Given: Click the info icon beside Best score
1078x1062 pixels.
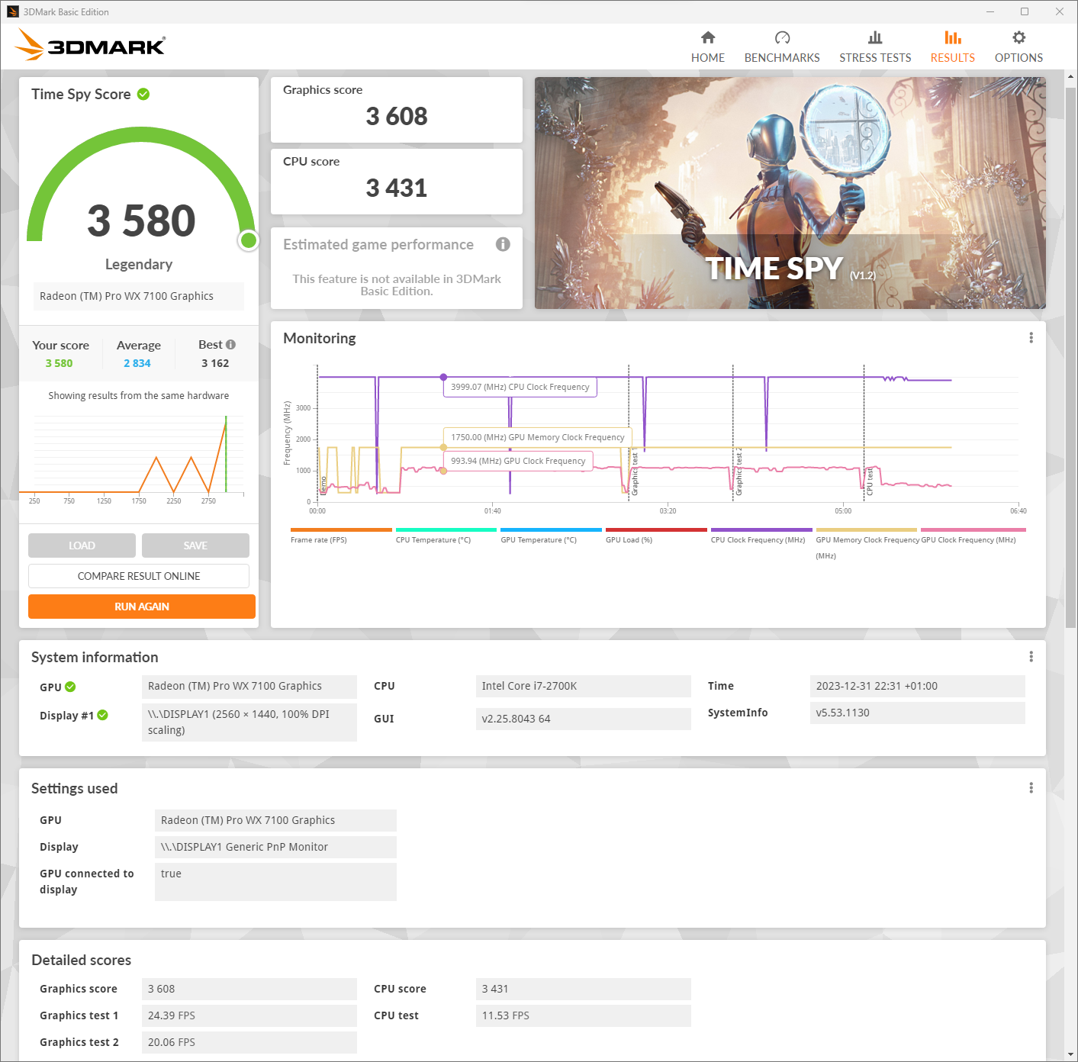Looking at the screenshot, I should 230,344.
